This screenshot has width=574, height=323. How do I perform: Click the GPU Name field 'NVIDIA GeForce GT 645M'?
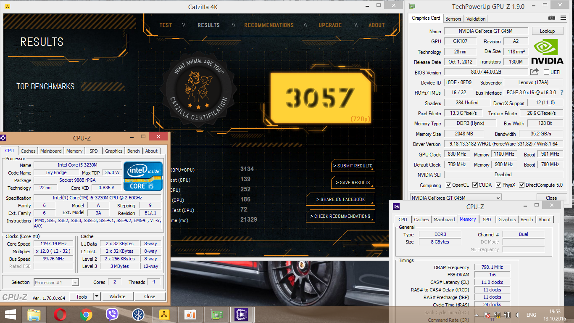click(486, 31)
